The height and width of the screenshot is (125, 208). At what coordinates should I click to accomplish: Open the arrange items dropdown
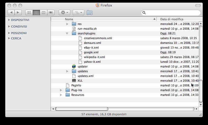[x=78, y=13]
